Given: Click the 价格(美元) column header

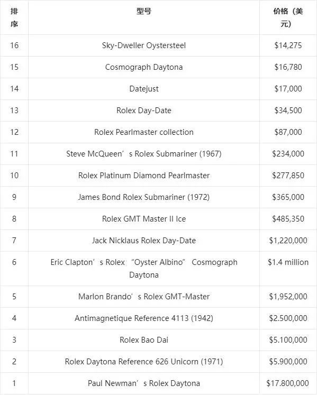Looking at the screenshot, I should (x=288, y=17).
